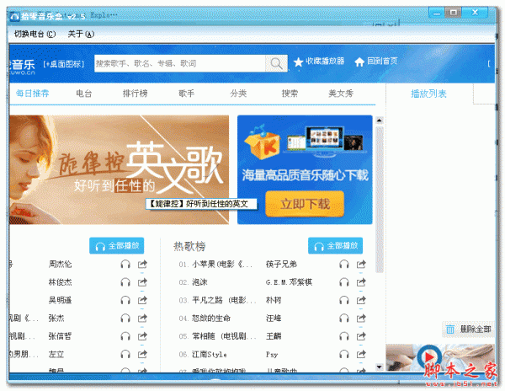Switch to 每日推荐 tab
This screenshot has height=391, width=505.
point(33,94)
